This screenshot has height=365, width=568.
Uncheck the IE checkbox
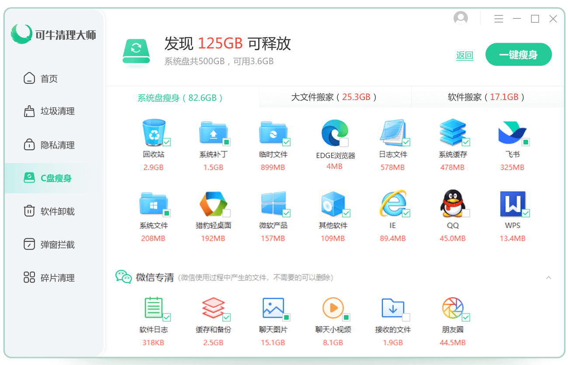(x=406, y=213)
